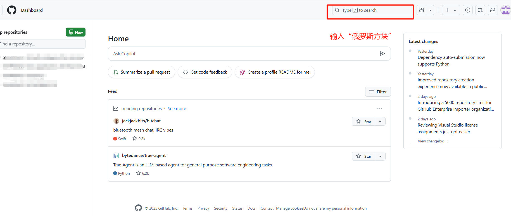511x216 pixels.
Task: Click the Swift language label on bitchat
Action: [120, 139]
